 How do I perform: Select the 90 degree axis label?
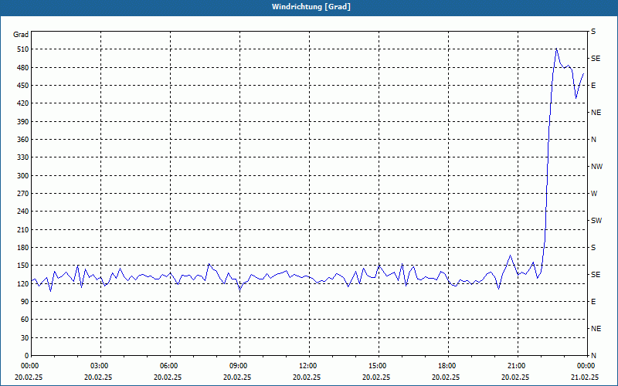(x=25, y=301)
